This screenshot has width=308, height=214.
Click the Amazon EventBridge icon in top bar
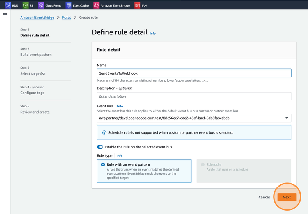click(x=96, y=5)
